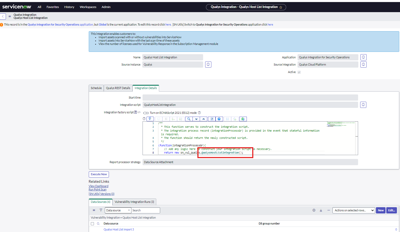Image resolution: width=400 pixels, height=232 pixels.
Task: Open the History menu
Action: point(69,7)
